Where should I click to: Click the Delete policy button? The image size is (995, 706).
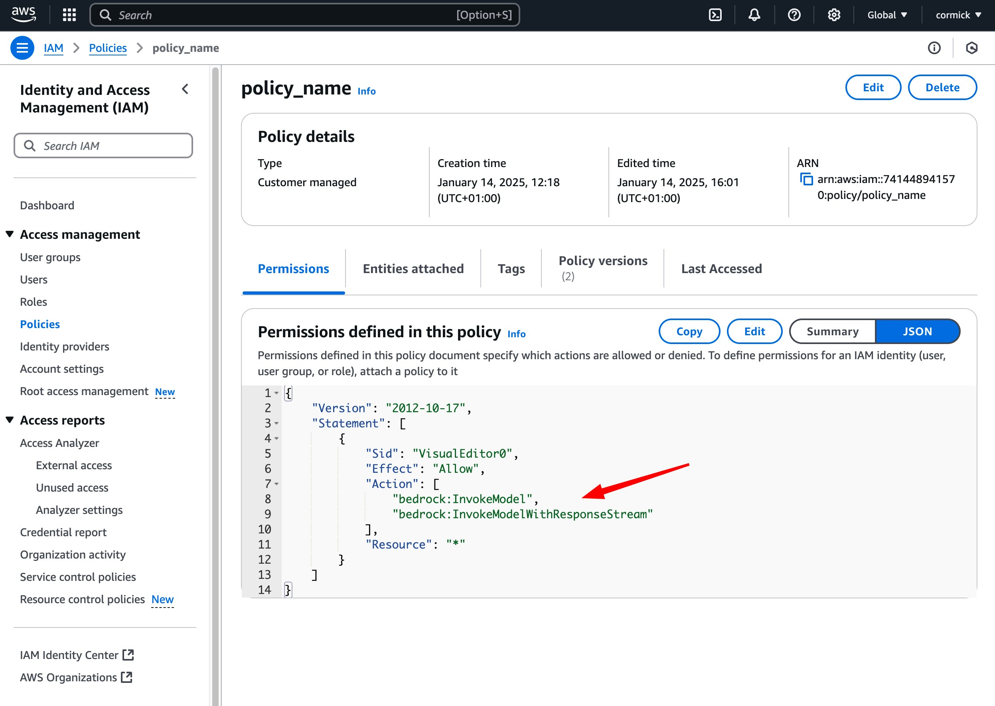(x=942, y=87)
